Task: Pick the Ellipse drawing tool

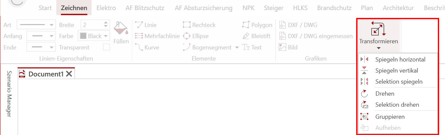Action: (196, 36)
